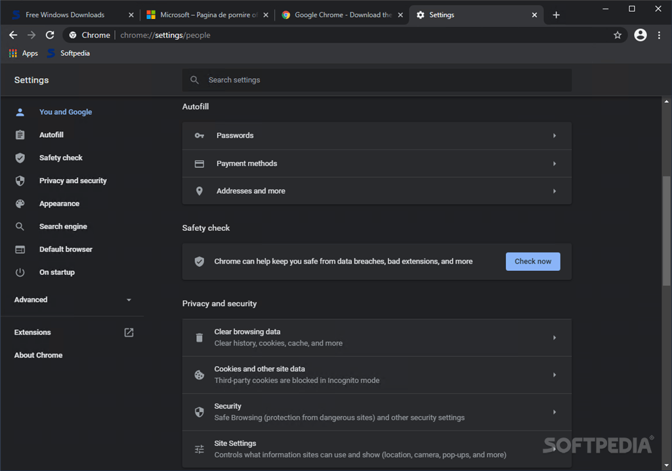Image resolution: width=672 pixels, height=471 pixels.
Task: Click the Check now button
Action: click(533, 262)
